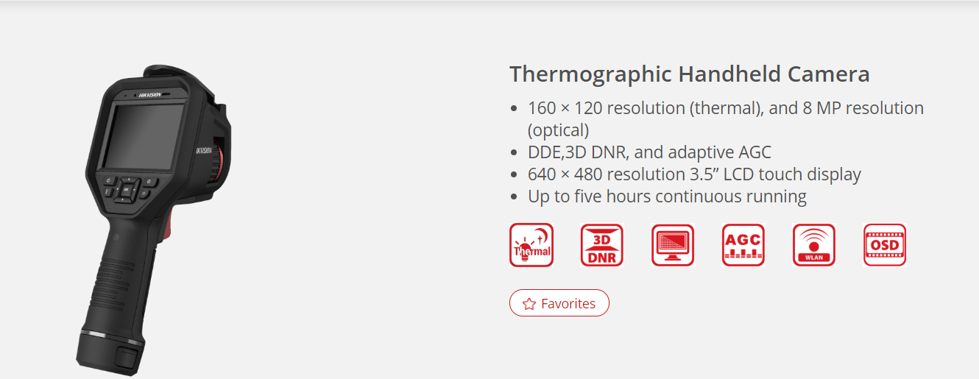Select the 3D DNR feature icon

click(602, 245)
